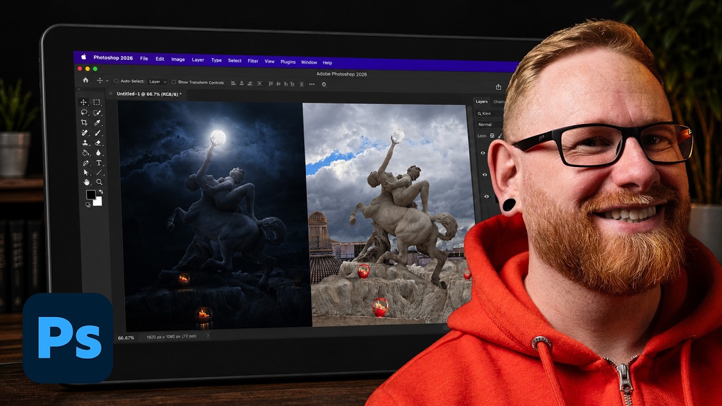Select the Hand tool
The image size is (722, 406).
pyautogui.click(x=86, y=182)
